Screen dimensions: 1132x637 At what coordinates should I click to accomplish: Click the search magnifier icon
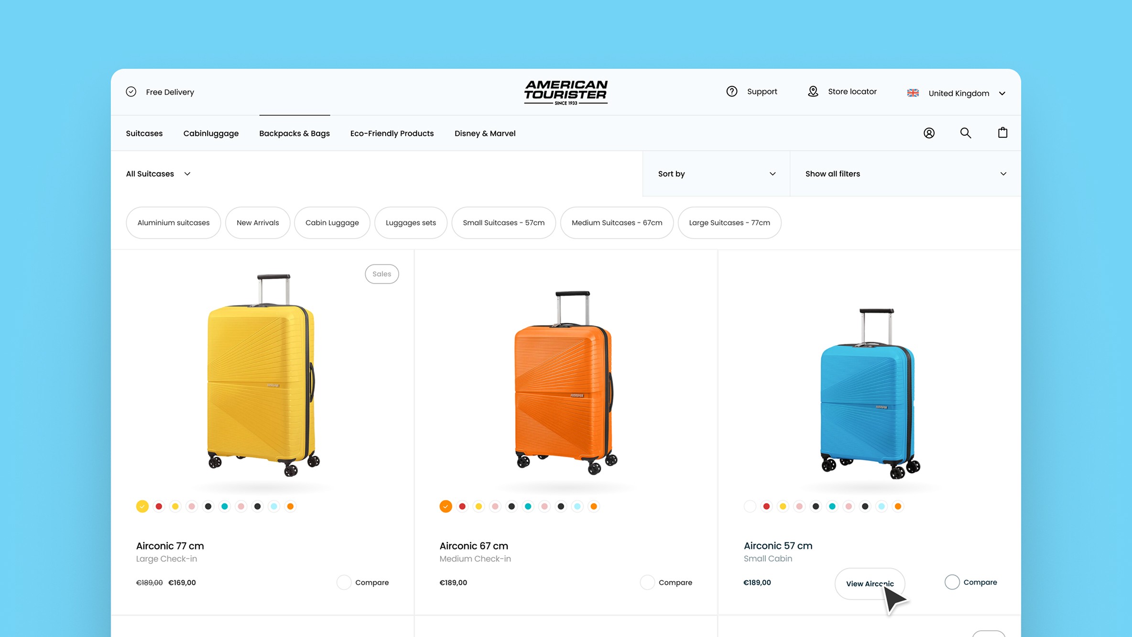pyautogui.click(x=966, y=133)
